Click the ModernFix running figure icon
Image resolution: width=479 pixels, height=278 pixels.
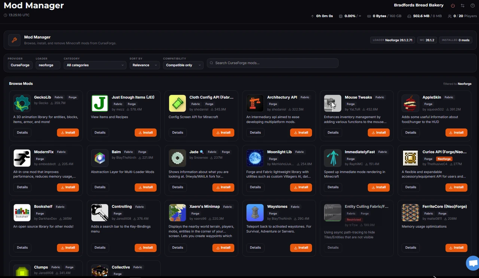[x=22, y=158]
